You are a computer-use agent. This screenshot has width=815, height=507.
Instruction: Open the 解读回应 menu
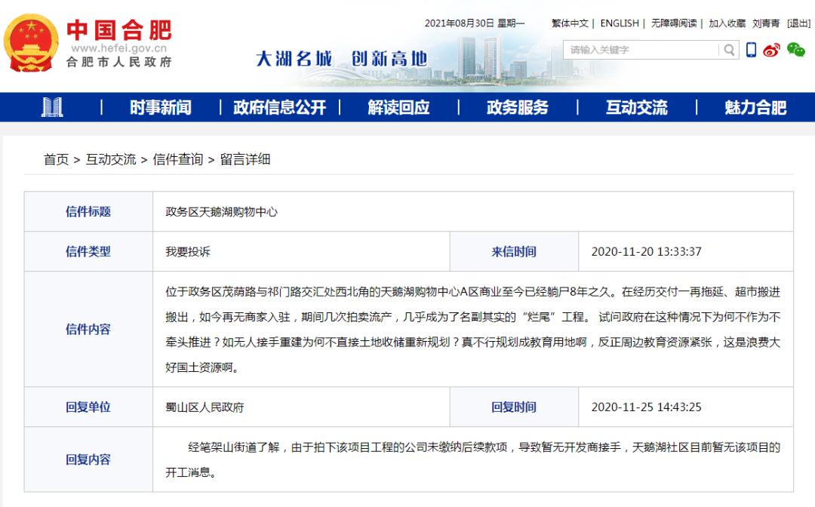click(x=398, y=108)
